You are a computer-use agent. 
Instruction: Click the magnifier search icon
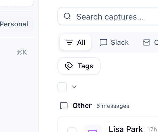pos(67,16)
